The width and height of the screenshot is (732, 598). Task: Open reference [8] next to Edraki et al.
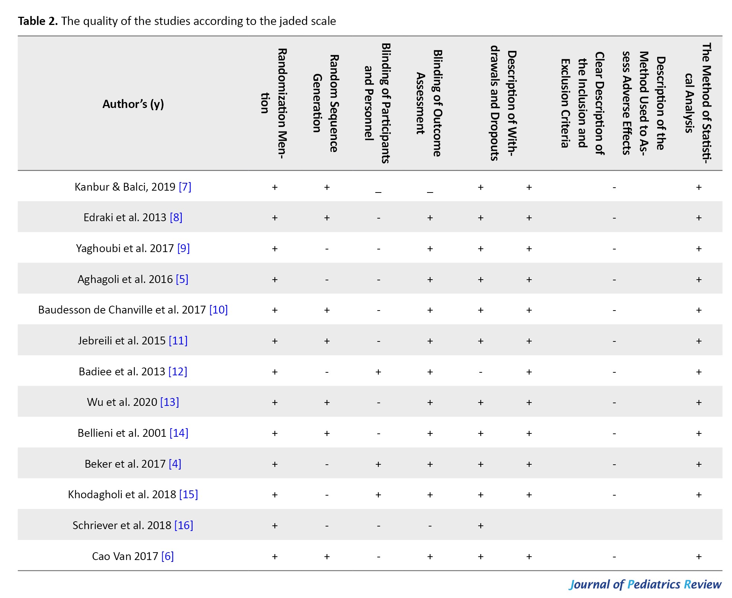pyautogui.click(x=176, y=217)
